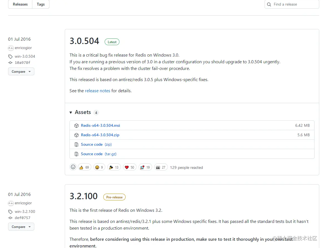Click enricogior avatar for 3.2.100 release
This screenshot has width=324, height=248.
point(11,203)
